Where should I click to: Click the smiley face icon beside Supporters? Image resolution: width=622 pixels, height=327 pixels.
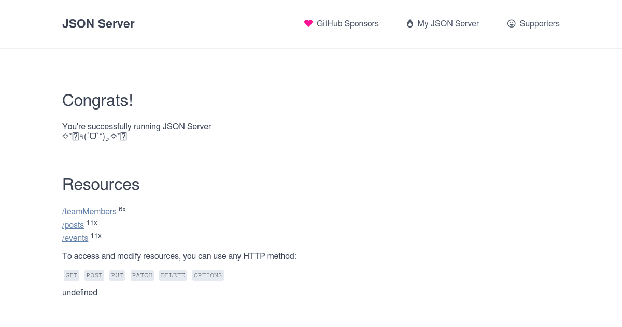(512, 23)
